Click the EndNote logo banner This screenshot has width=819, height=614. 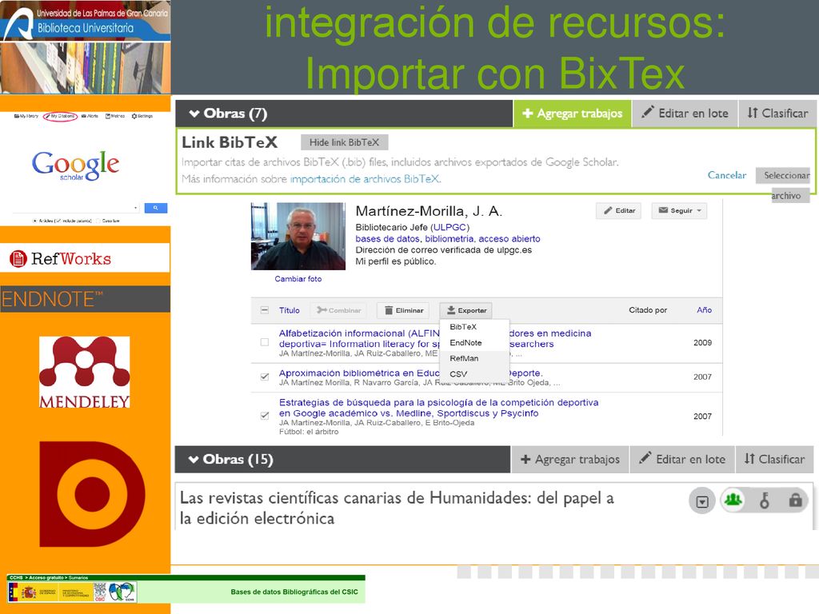(x=85, y=299)
